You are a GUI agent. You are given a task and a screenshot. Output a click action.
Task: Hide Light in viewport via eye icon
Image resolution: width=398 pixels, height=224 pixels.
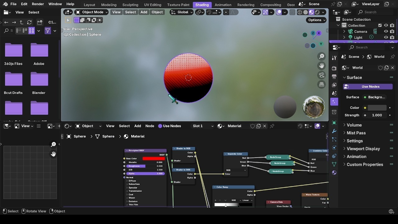[386, 37]
